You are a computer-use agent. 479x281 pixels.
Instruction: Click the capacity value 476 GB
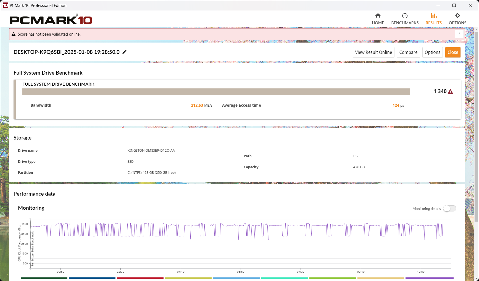tap(359, 167)
